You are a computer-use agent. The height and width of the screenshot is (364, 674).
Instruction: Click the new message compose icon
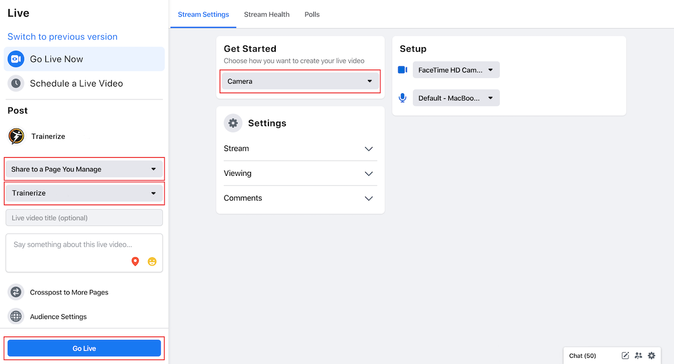point(625,356)
